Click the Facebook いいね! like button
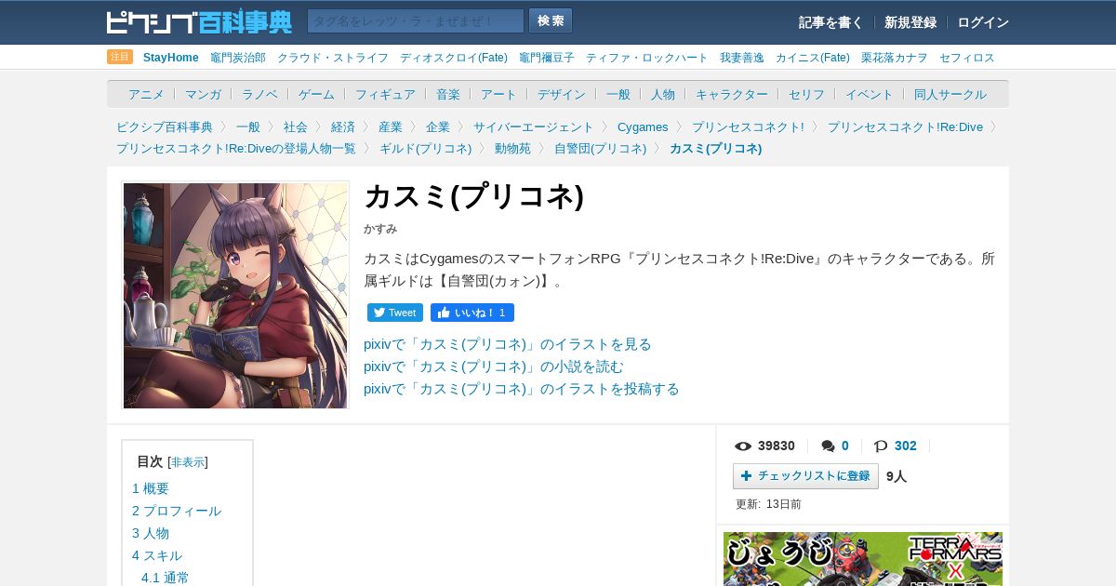 click(x=472, y=313)
